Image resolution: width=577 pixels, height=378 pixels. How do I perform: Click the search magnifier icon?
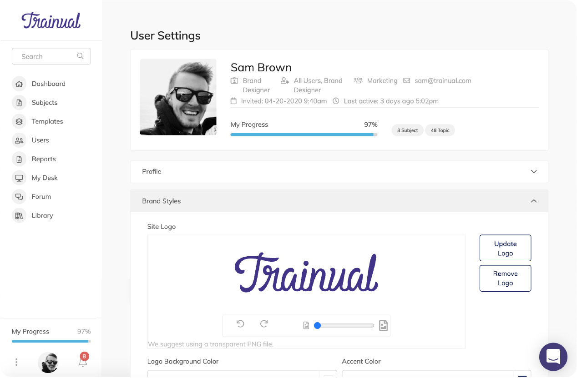point(80,56)
